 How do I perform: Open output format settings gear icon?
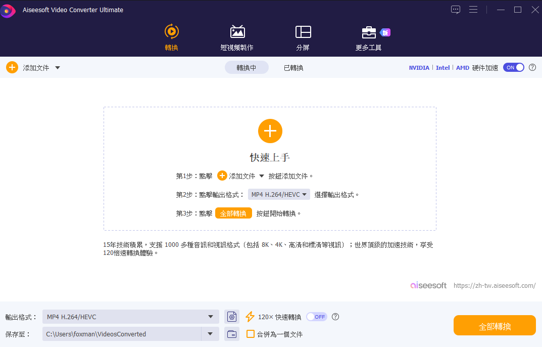tap(231, 317)
